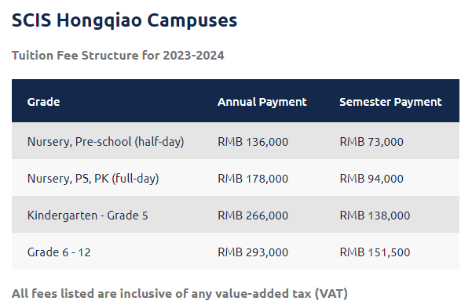472x308 pixels.
Task: Click the RMB 178,000 annual fee cell
Action: point(253,179)
